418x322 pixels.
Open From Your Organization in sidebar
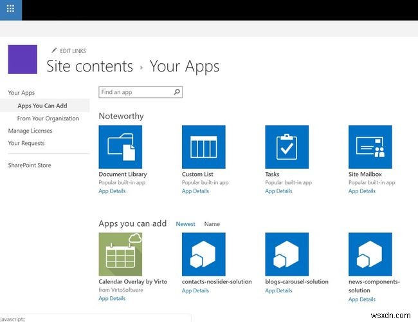48,118
